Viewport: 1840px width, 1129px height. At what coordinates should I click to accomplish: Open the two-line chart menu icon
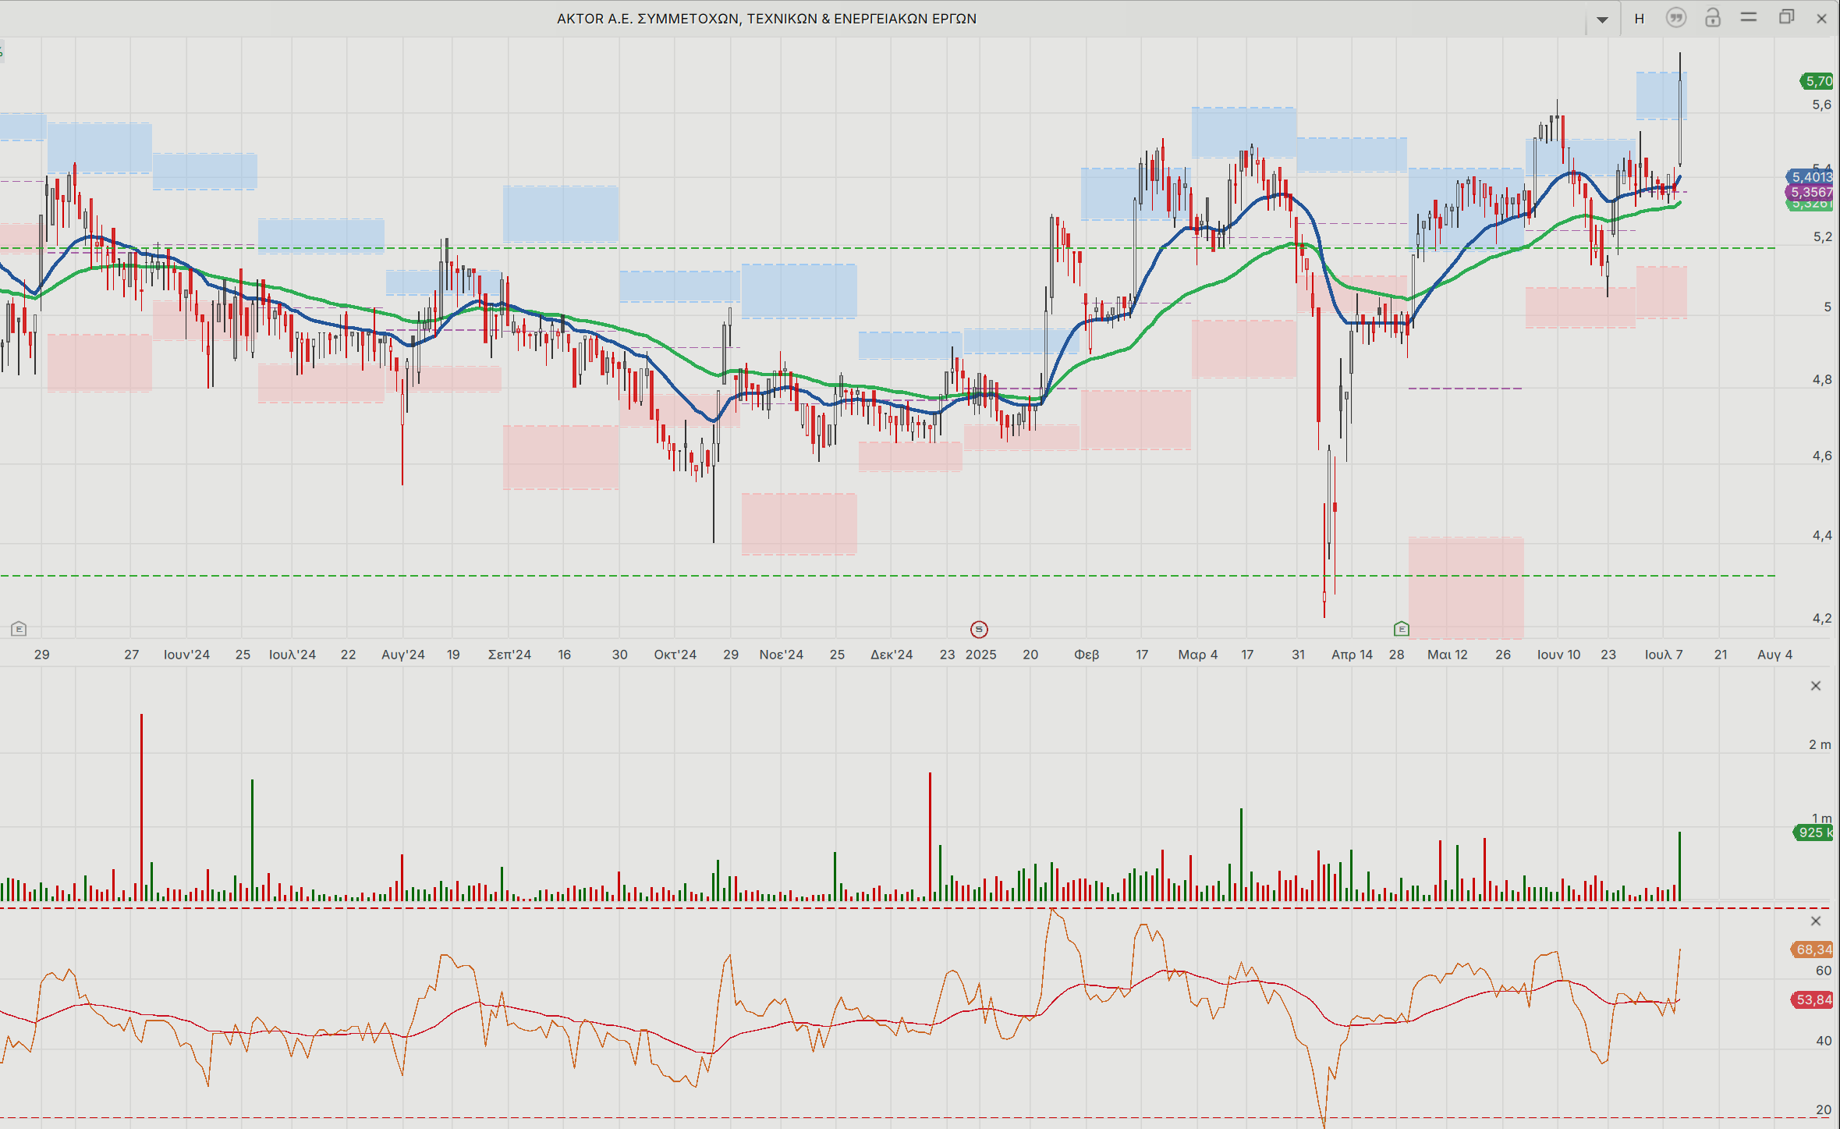1749,17
